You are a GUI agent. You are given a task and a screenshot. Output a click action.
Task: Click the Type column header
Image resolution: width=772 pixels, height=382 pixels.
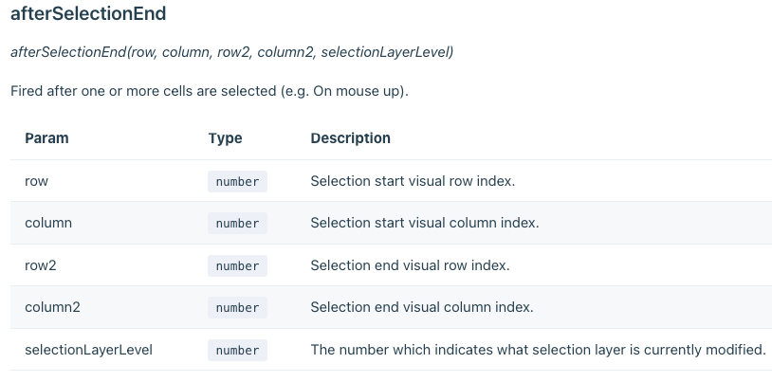tap(225, 138)
